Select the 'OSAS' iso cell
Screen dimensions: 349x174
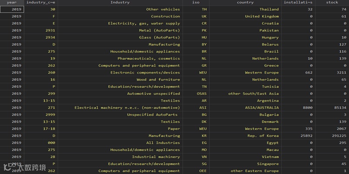click(x=196, y=93)
